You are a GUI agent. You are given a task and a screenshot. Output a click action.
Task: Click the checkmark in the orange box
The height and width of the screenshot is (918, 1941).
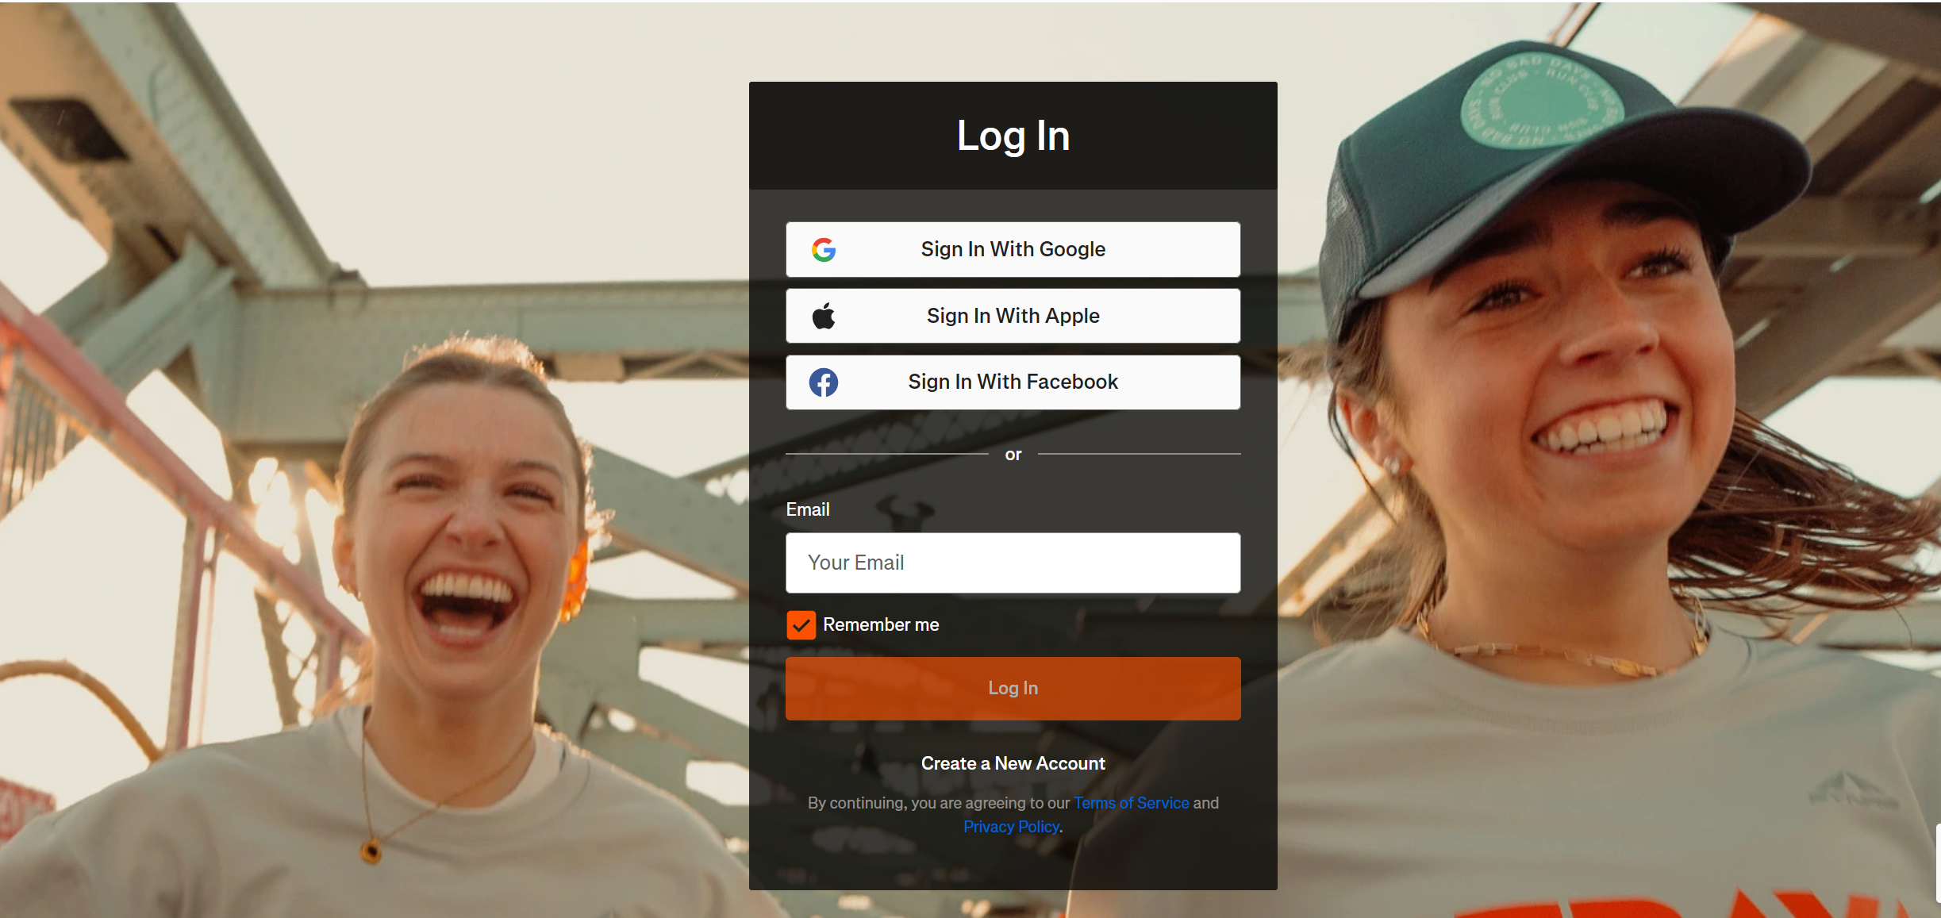coord(801,625)
